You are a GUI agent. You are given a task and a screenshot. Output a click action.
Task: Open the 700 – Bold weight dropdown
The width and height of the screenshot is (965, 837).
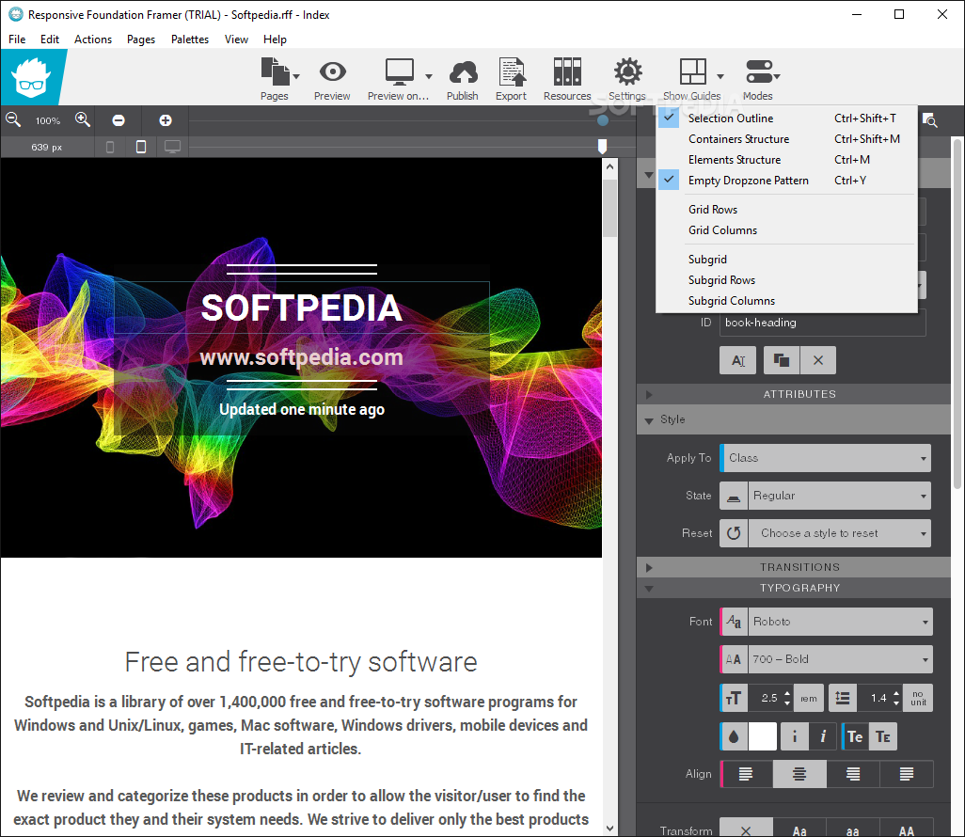(840, 659)
